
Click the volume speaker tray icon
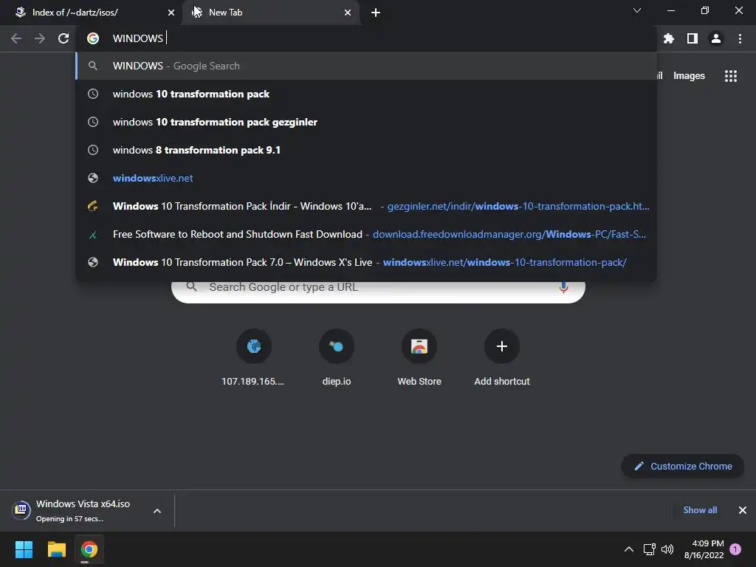[x=667, y=549]
